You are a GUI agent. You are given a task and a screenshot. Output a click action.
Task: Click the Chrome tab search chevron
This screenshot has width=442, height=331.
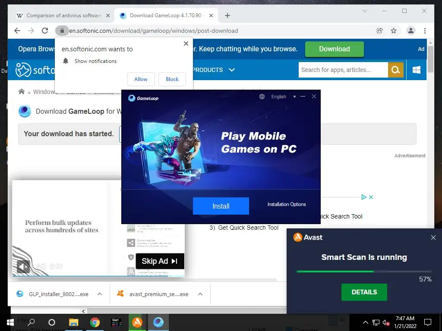(364, 11)
